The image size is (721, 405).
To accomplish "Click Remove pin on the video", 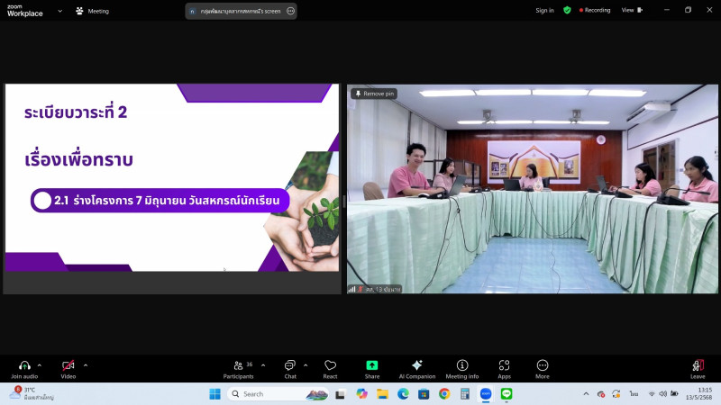I will (374, 94).
